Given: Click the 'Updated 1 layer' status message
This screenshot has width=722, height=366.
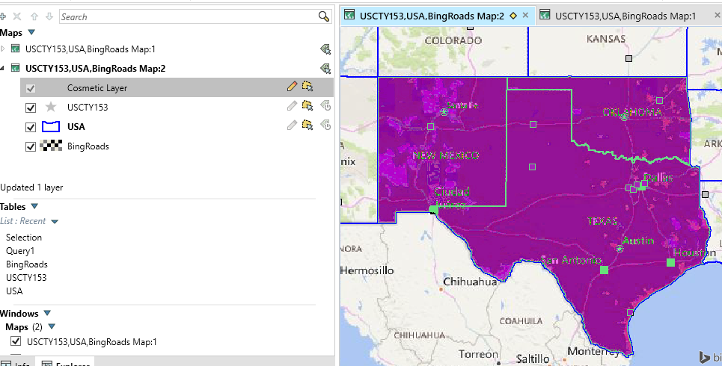Looking at the screenshot, I should (31, 187).
